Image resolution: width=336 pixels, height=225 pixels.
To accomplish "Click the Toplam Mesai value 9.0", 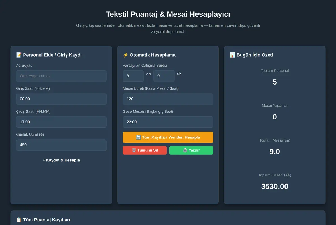I will click(x=275, y=152).
